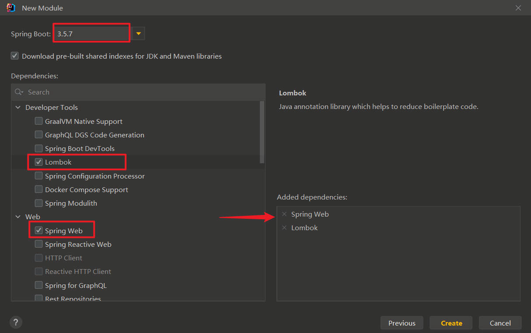Enable Spring Boot DevTools checkbox

pos(39,148)
